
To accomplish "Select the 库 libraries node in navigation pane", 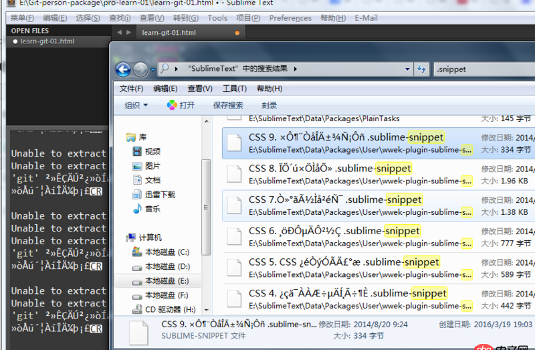I will [136, 137].
